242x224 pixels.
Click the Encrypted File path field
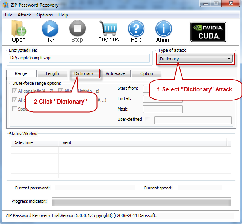point(79,58)
